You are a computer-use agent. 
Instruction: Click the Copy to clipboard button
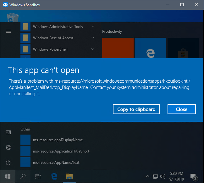[136, 109]
